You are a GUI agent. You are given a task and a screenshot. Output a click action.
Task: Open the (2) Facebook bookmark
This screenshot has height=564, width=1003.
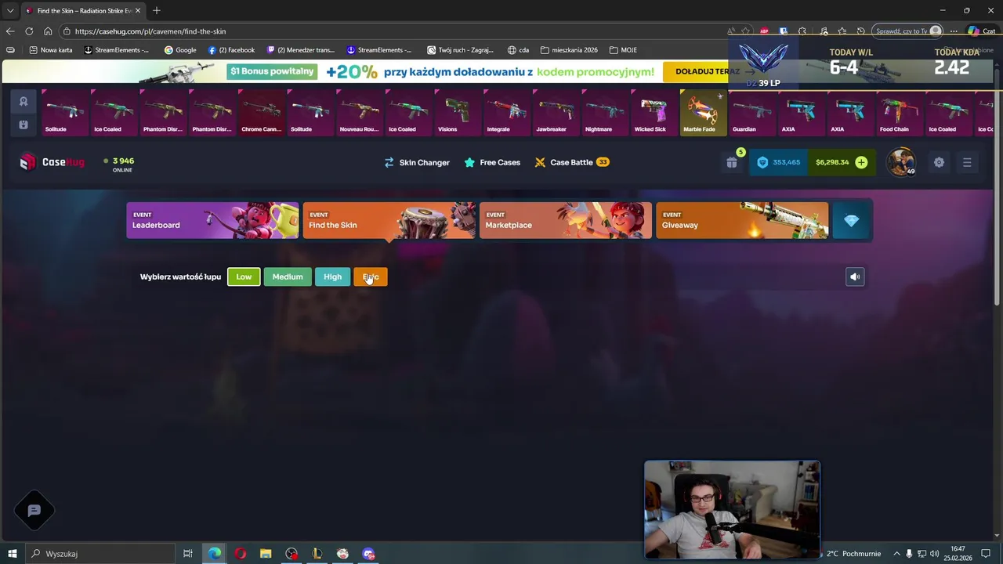[231, 50]
